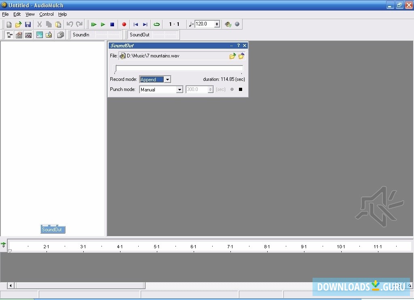414x300 pixels.
Task: Click the teal square view icon
Action: [40, 35]
